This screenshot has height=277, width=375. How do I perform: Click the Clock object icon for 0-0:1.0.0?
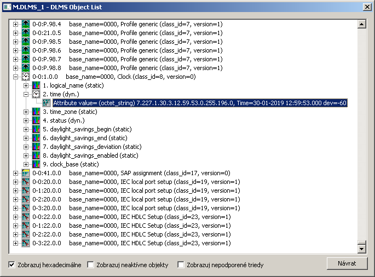[x=26, y=77]
